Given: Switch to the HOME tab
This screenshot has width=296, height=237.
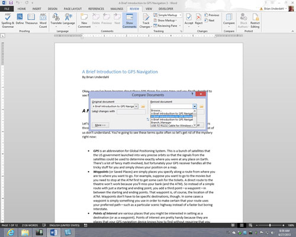Looking at the screenshot, I should 21,9.
